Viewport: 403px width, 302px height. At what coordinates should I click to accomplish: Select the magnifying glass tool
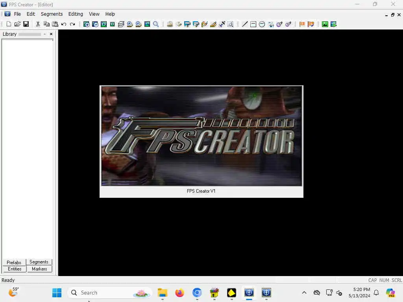156,24
